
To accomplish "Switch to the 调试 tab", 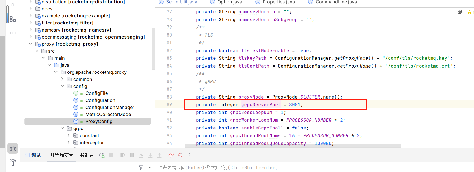I will (33, 155).
